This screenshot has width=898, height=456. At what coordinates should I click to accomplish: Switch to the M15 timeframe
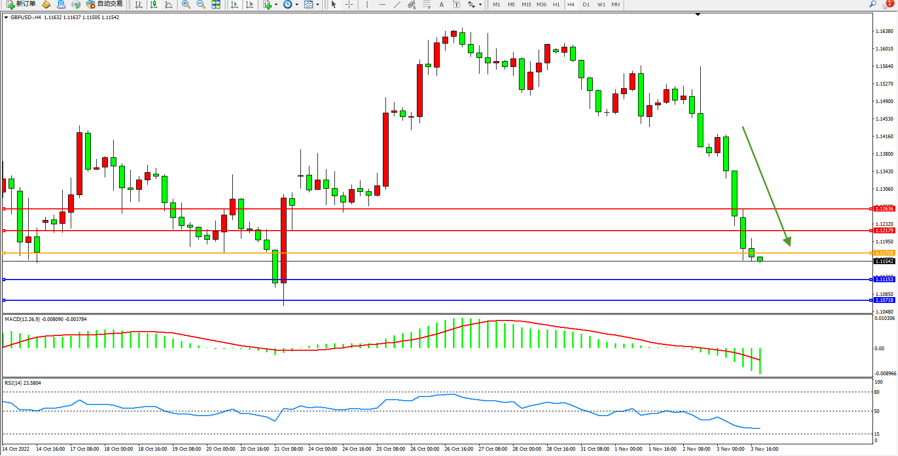point(526,4)
